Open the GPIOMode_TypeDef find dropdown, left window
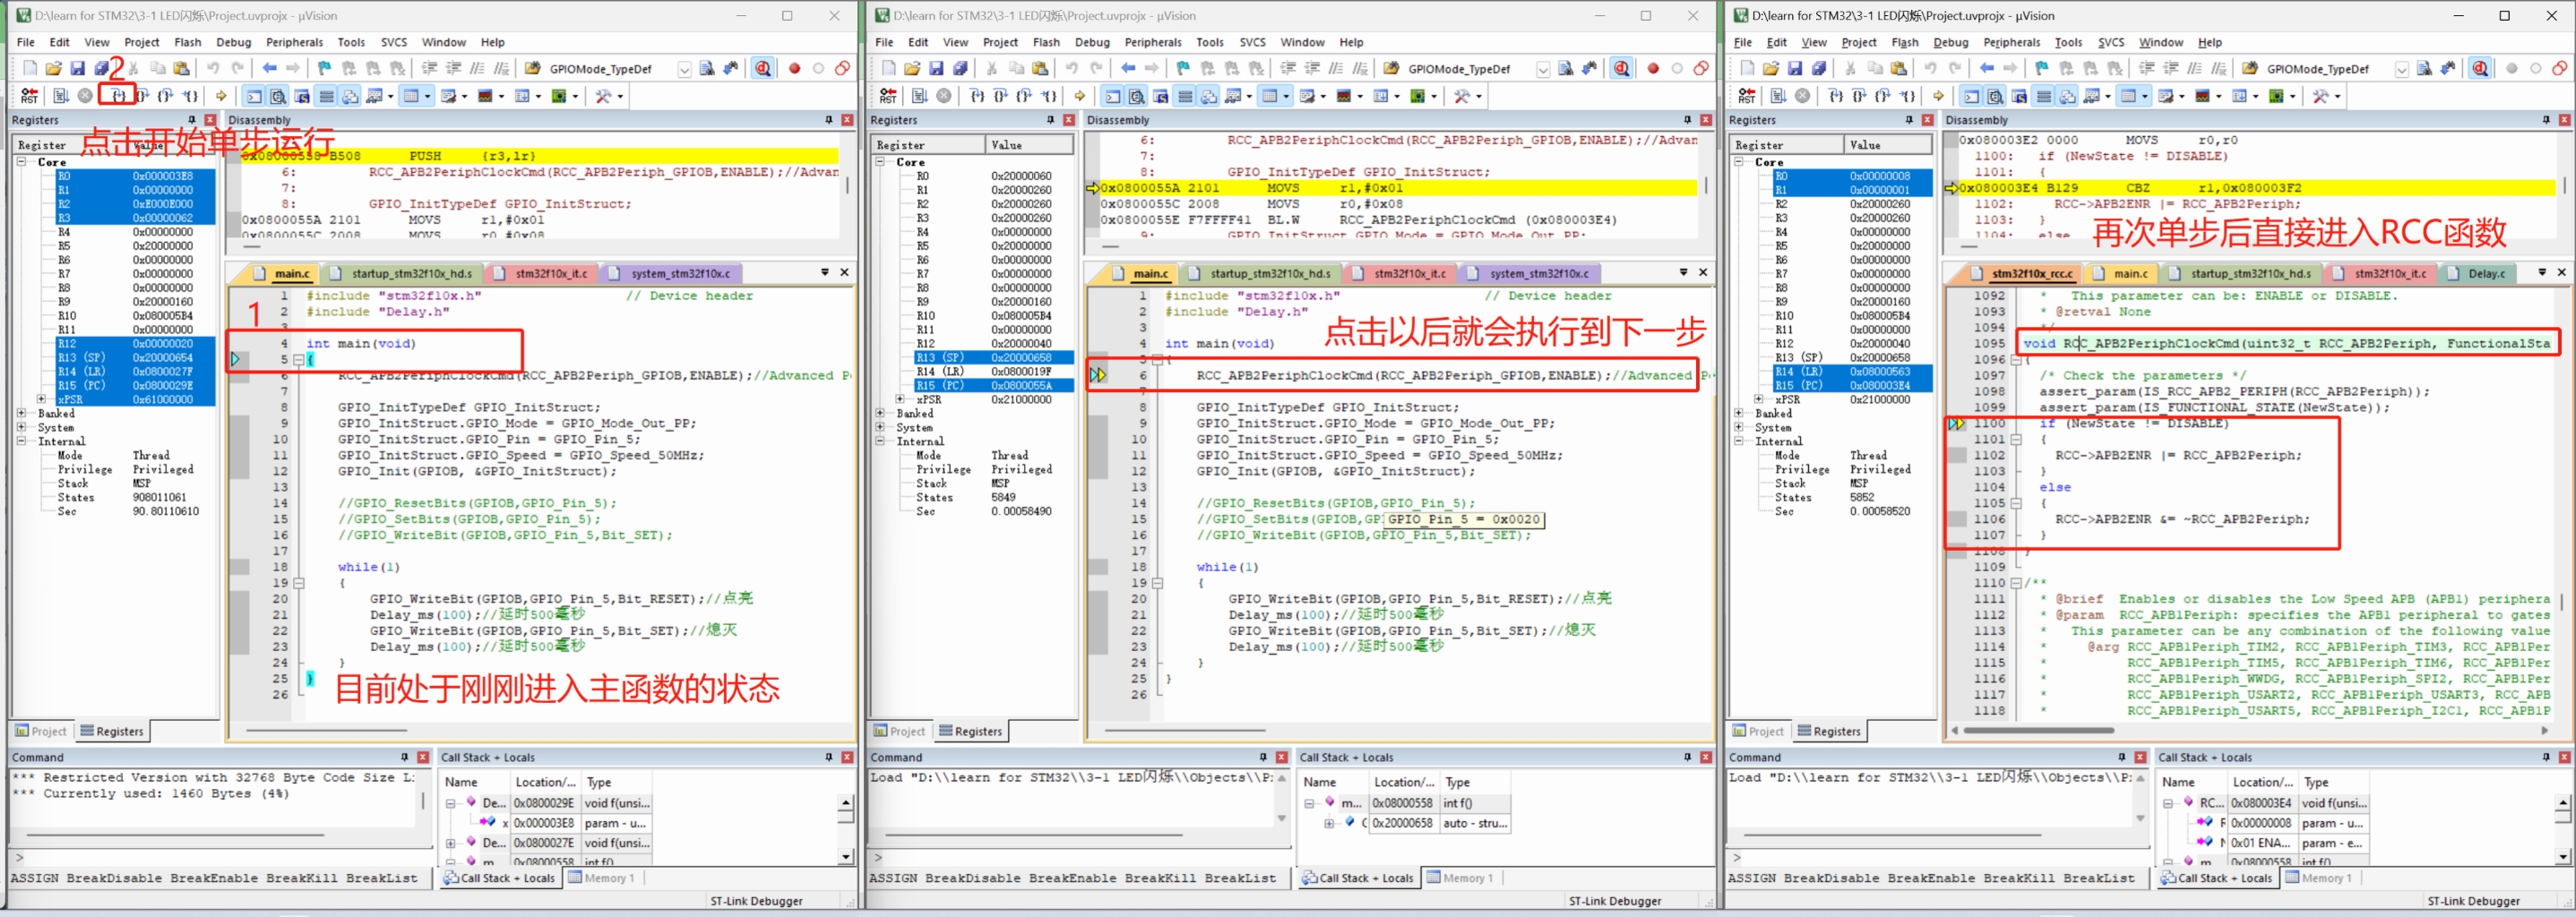 point(684,69)
